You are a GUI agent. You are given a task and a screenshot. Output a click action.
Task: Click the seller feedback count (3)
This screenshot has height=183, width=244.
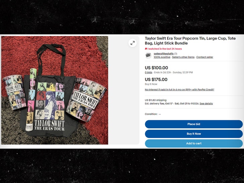click(176, 54)
